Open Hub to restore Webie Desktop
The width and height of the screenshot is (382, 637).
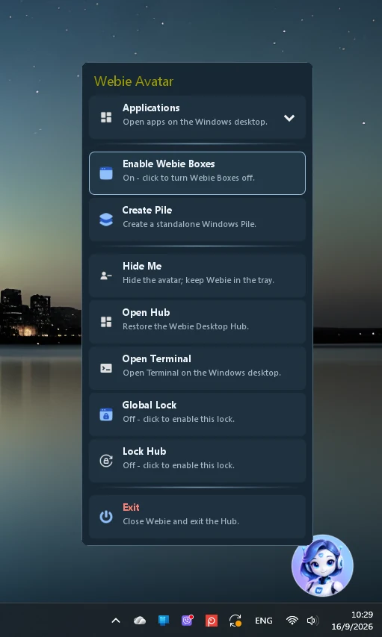point(197,322)
